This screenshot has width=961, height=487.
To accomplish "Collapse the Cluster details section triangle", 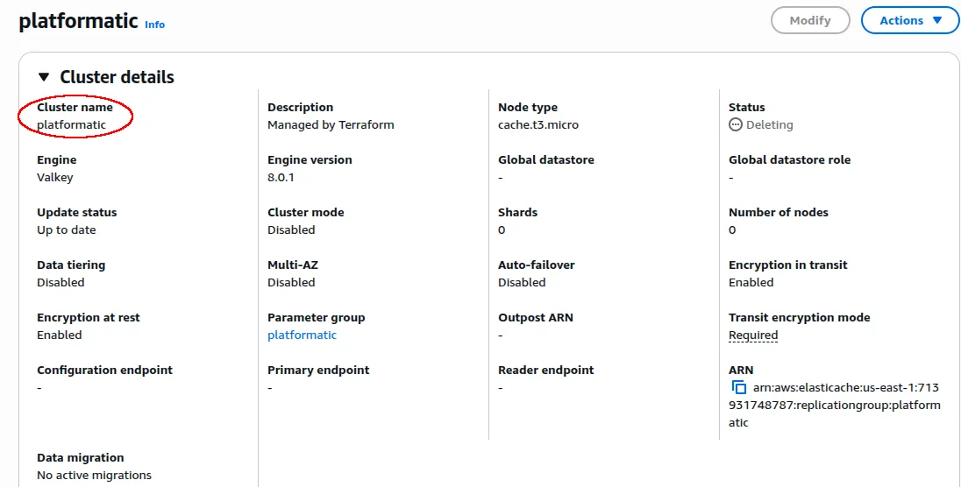I will [x=44, y=77].
